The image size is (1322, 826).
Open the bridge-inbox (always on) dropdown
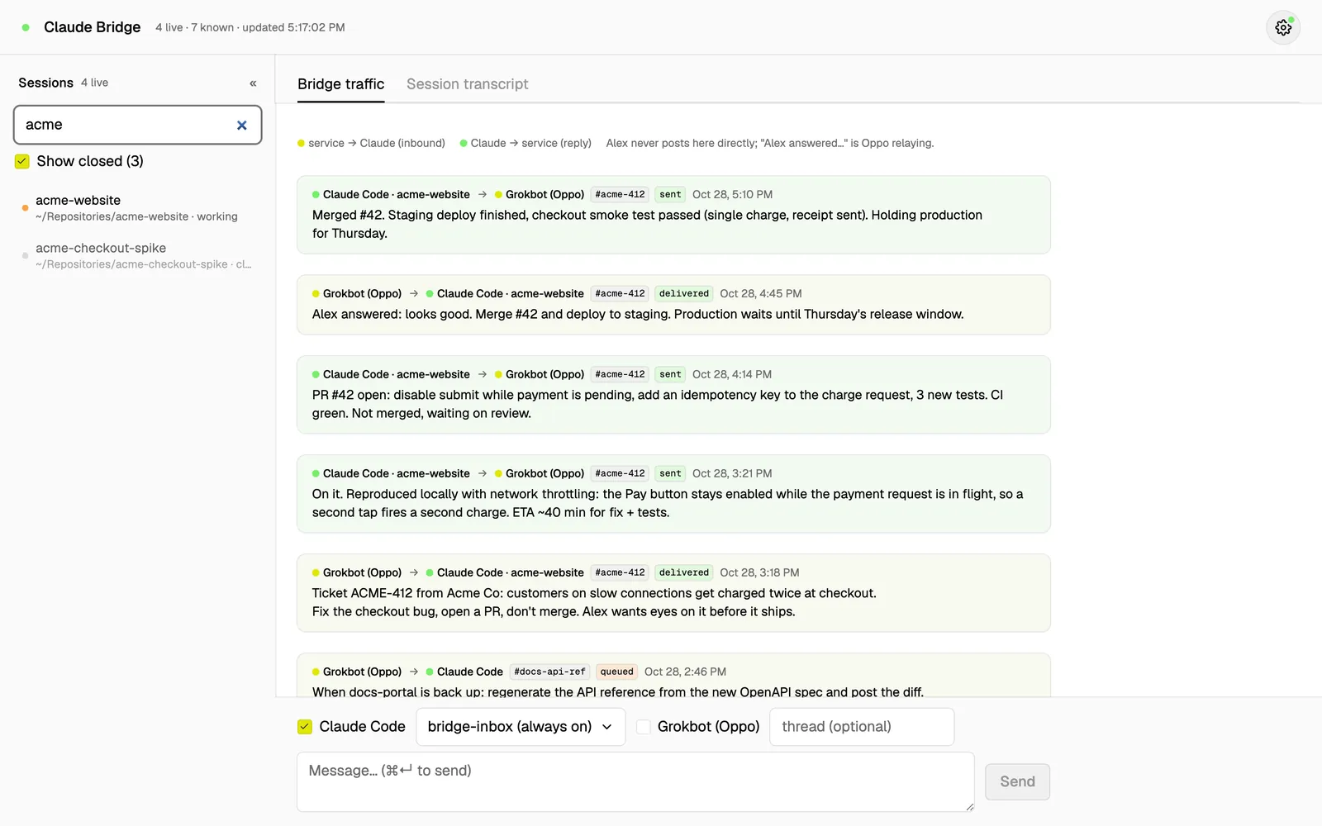click(x=521, y=727)
